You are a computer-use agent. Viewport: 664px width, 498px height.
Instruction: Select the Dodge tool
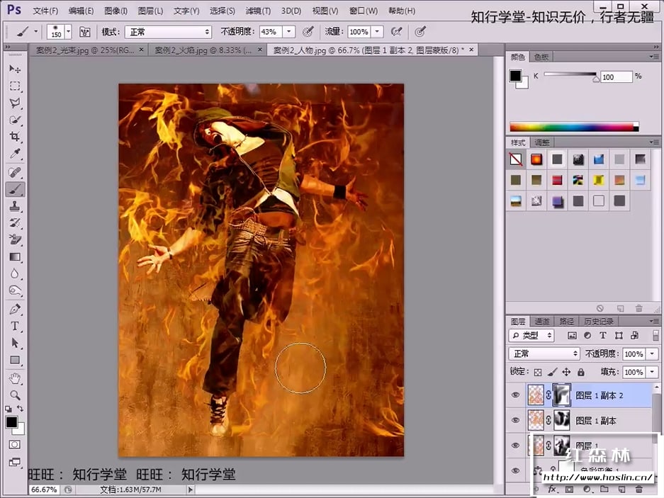tap(15, 290)
